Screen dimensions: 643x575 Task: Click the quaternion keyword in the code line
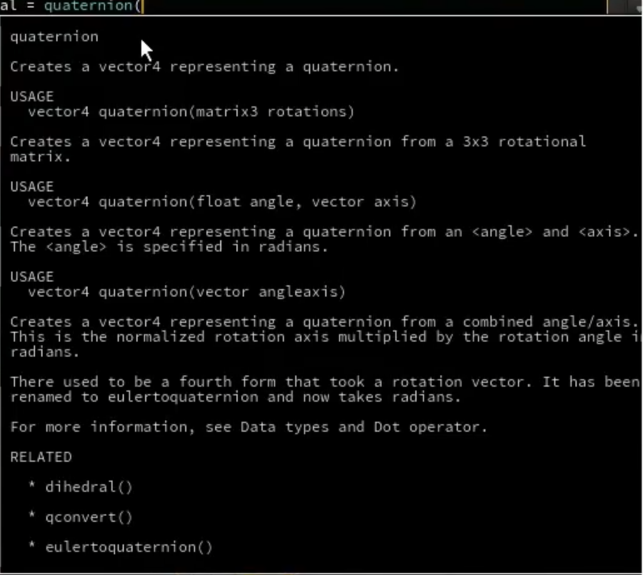[x=89, y=6]
